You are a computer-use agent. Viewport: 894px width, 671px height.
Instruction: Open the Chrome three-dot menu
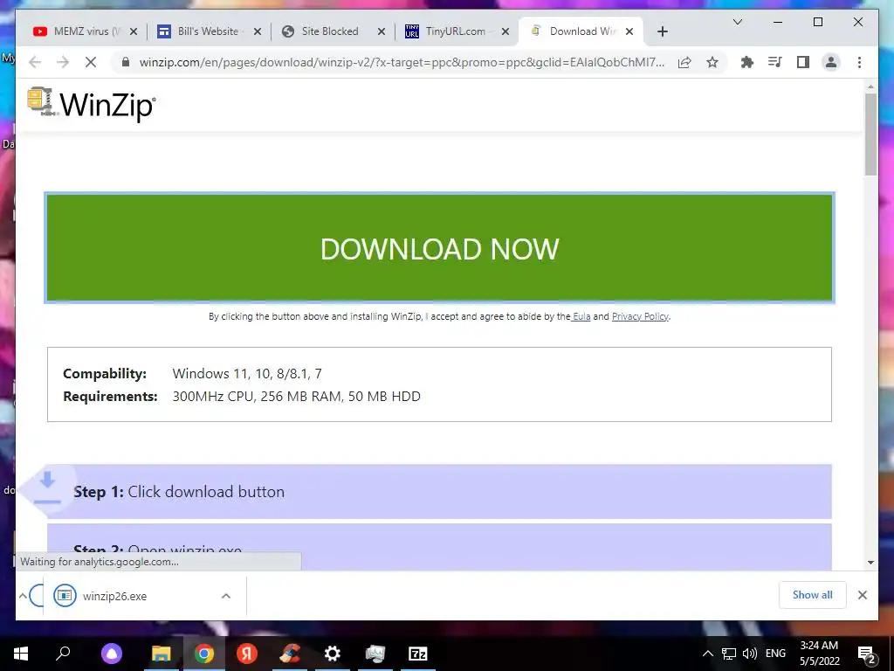(x=859, y=62)
